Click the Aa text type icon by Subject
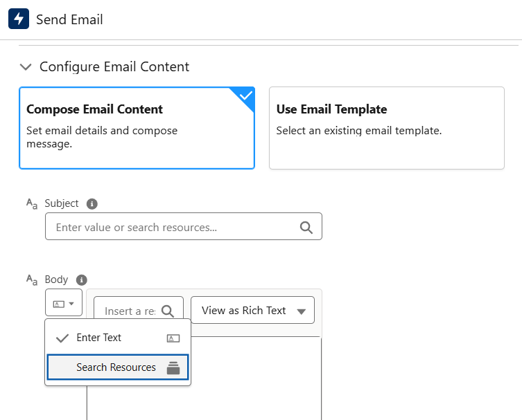 [32, 204]
